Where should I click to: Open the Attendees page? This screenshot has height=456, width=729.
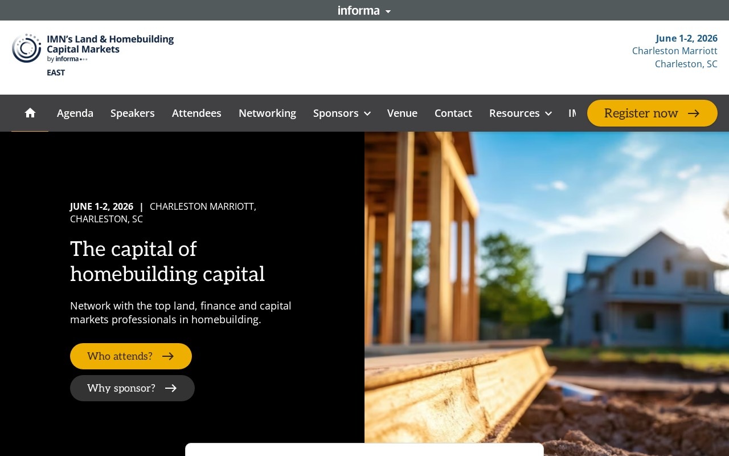pyautogui.click(x=196, y=113)
